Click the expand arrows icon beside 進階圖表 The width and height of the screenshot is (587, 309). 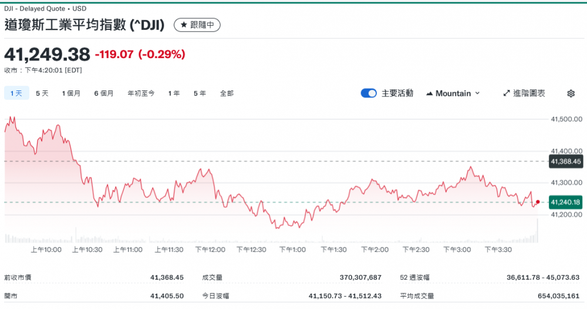(507, 93)
